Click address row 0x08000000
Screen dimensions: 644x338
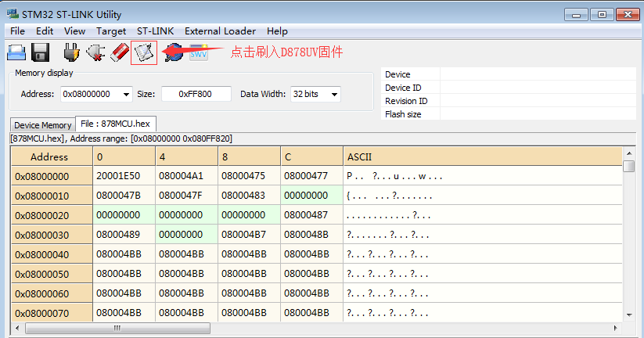point(52,176)
